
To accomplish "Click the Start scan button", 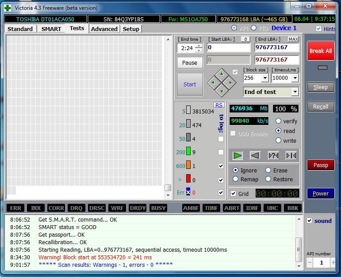I will [190, 84].
